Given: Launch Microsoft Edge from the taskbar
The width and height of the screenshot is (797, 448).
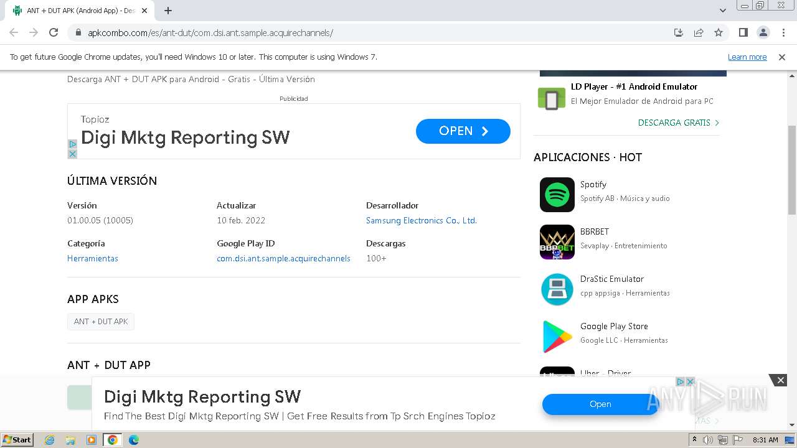Looking at the screenshot, I should click(134, 440).
